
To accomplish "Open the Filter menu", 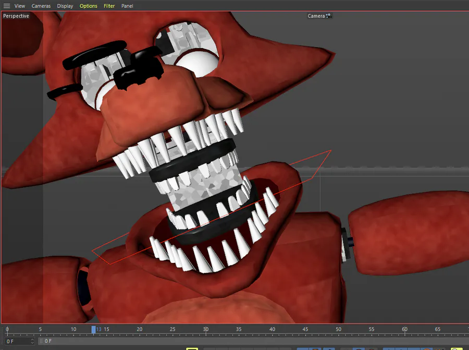I will pos(109,6).
